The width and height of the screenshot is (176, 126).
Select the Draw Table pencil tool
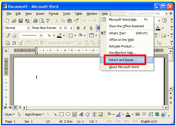point(8,35)
